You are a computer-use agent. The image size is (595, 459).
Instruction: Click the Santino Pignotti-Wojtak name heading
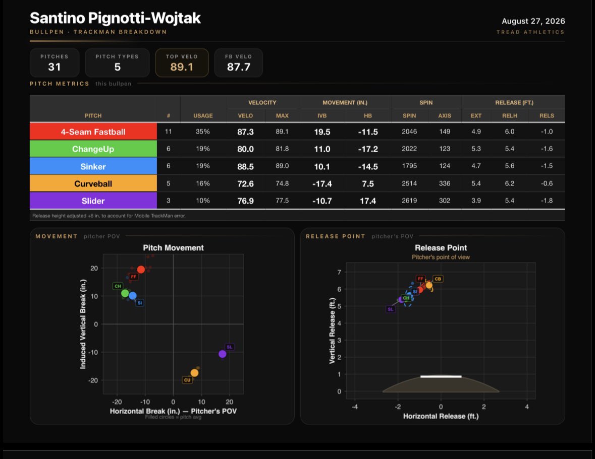pos(116,18)
